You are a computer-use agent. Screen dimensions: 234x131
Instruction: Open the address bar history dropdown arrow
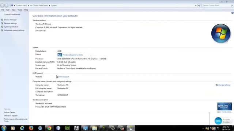pos(196,5)
